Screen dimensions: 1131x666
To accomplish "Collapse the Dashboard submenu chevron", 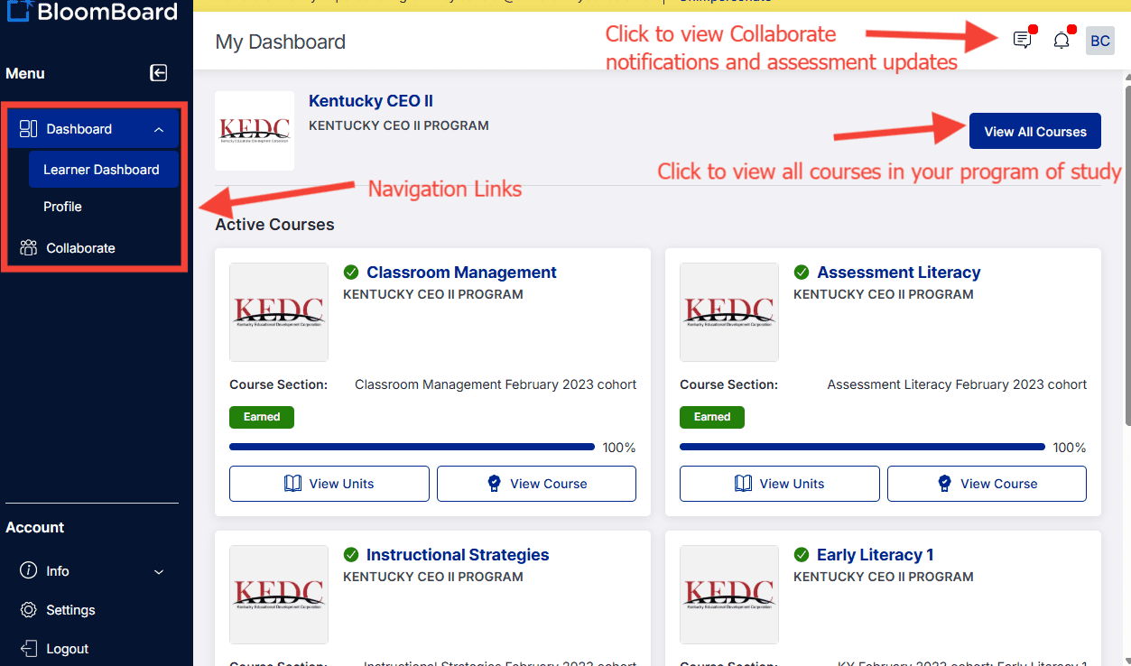I will tap(159, 130).
